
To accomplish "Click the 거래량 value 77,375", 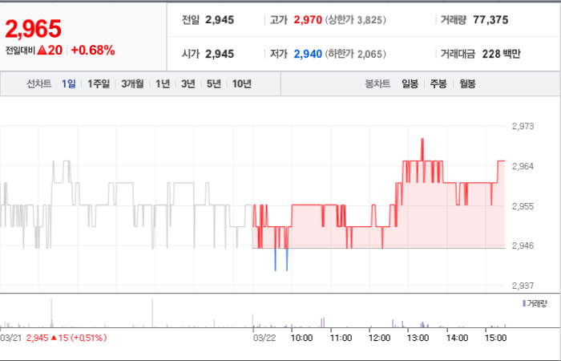I will [490, 20].
